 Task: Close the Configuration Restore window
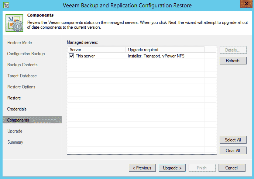pos(246,4)
